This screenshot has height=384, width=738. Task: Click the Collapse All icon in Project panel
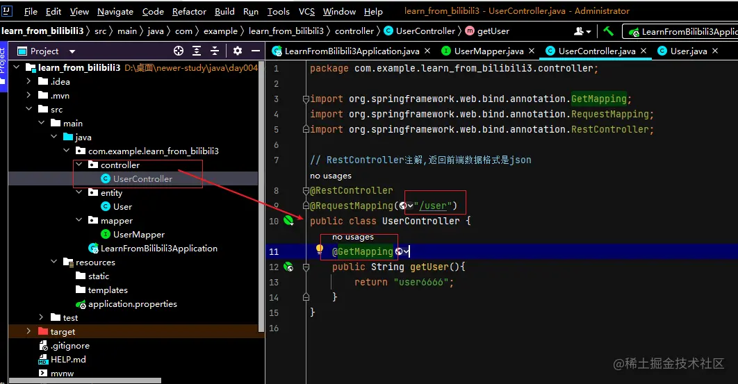tap(215, 51)
